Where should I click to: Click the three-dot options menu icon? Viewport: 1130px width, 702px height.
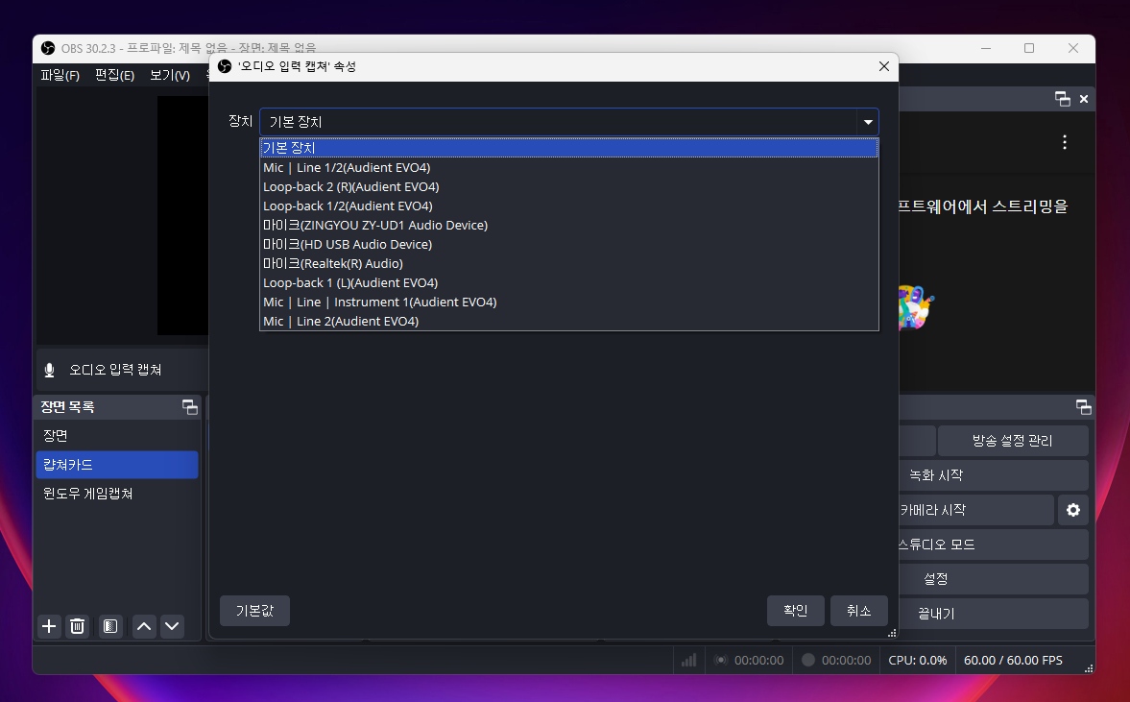1065,142
